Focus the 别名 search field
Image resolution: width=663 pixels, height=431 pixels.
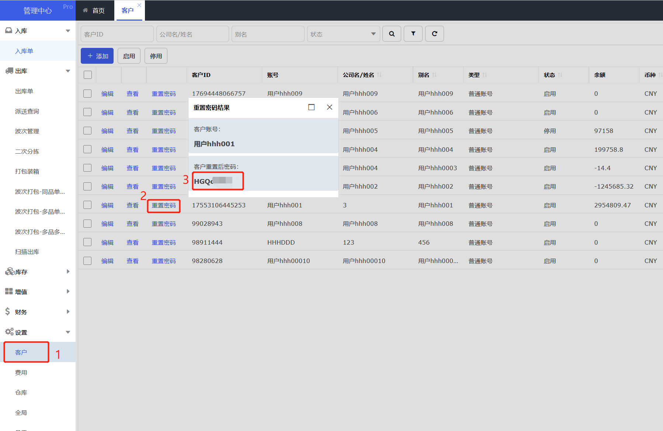tap(268, 34)
